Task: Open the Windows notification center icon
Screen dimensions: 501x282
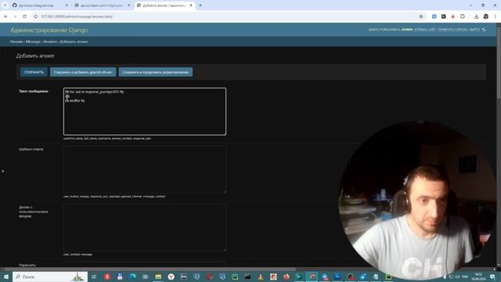Action: click(492, 277)
